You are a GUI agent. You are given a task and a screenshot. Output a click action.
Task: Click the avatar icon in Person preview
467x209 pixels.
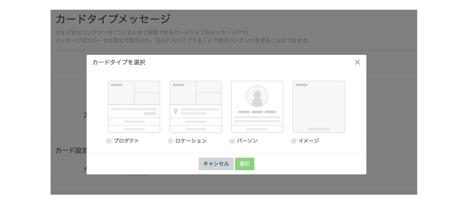coord(257,96)
